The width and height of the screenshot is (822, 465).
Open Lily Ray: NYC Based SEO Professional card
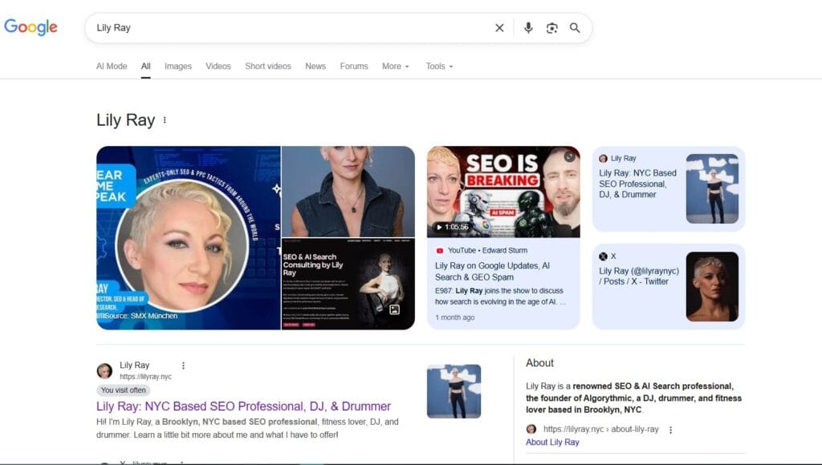point(669,189)
